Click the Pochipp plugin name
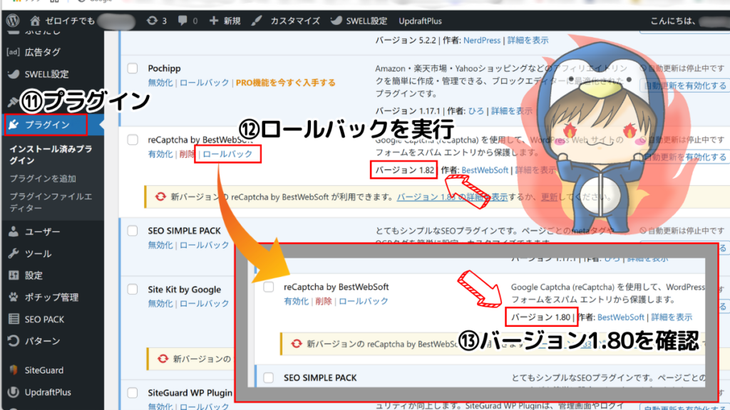Image resolution: width=730 pixels, height=410 pixels. [165, 68]
